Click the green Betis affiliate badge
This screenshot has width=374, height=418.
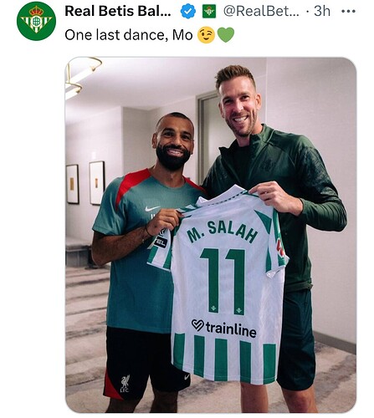(x=209, y=12)
